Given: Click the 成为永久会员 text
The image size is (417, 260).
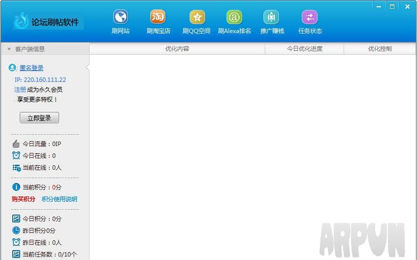Looking at the screenshot, I should coord(45,89).
